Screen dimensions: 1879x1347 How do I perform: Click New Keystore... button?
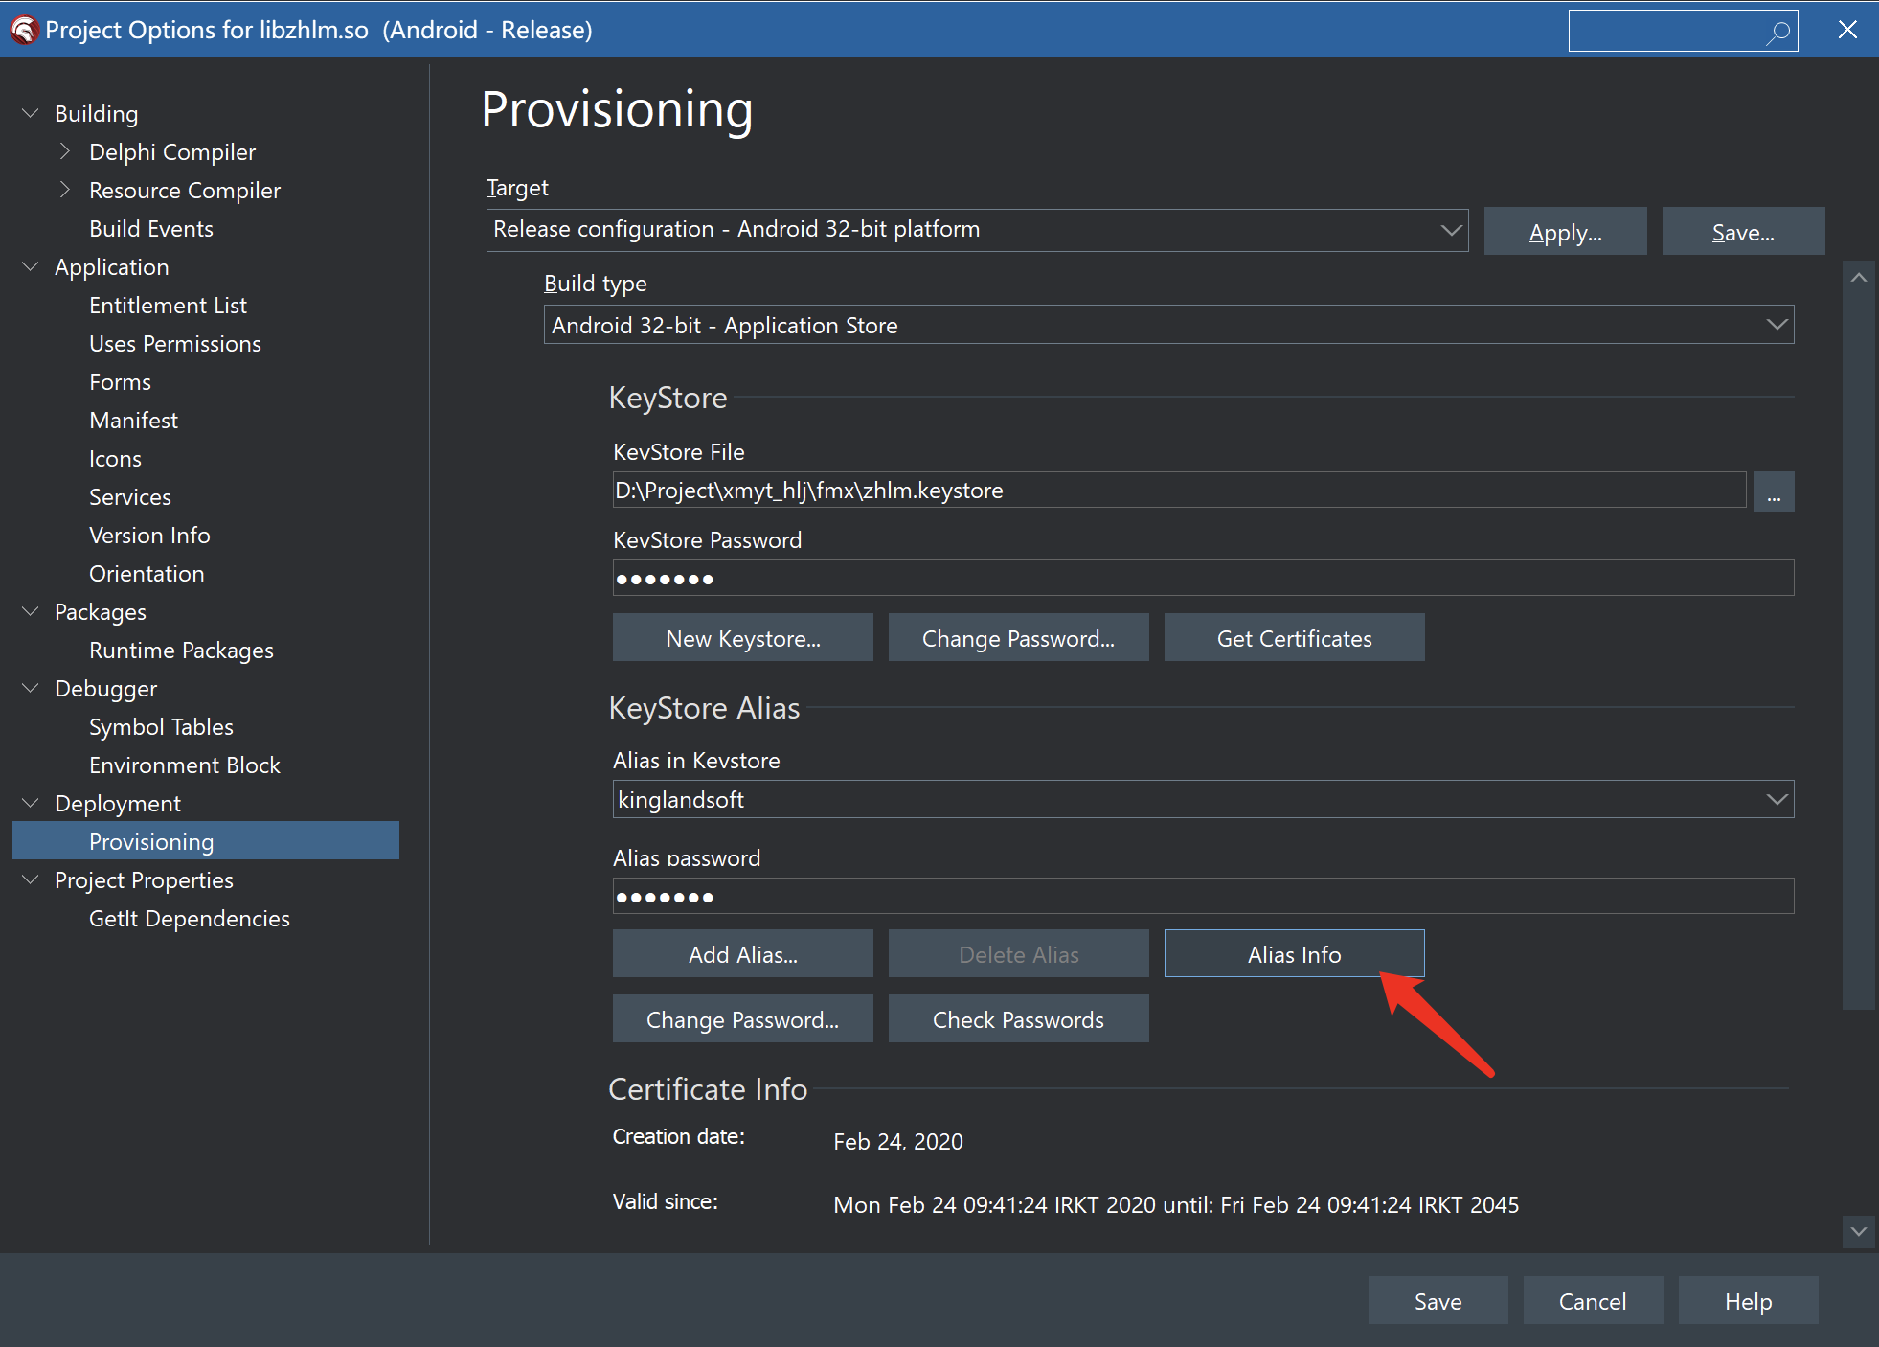click(x=743, y=637)
